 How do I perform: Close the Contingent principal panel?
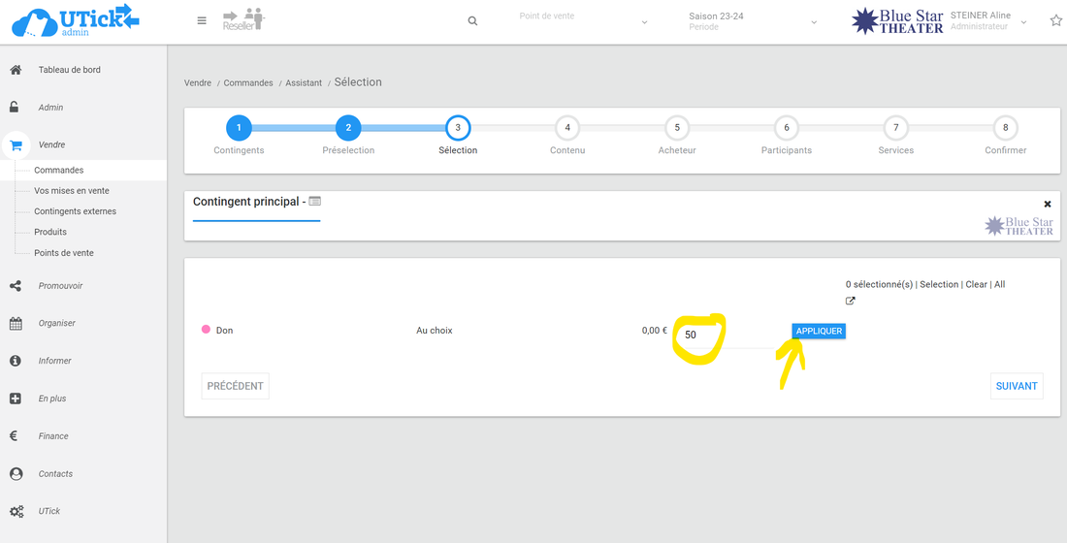pos(1047,205)
